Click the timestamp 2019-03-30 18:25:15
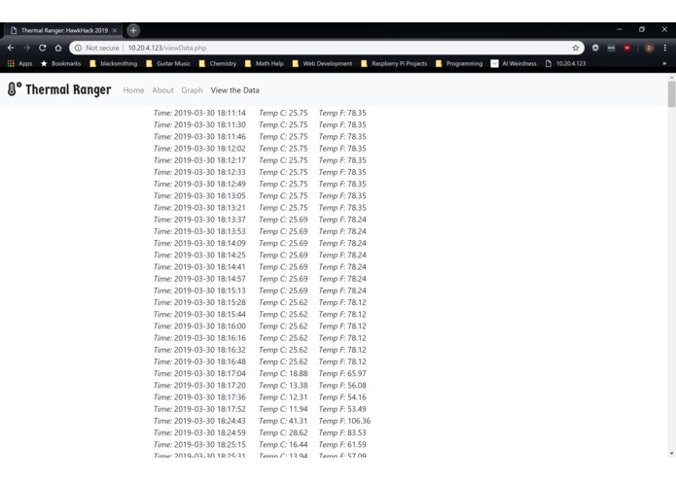This screenshot has width=676, height=480. (x=209, y=444)
